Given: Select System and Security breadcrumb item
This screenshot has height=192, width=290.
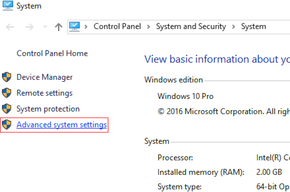Looking at the screenshot, I should (x=191, y=26).
